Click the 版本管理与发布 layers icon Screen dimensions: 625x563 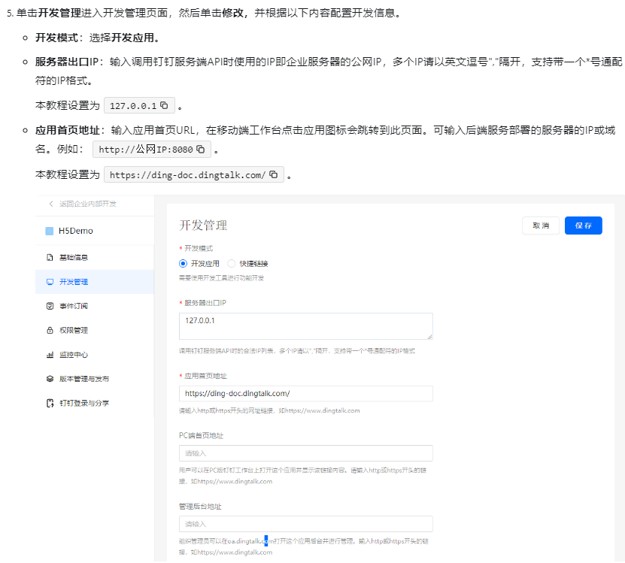50,379
